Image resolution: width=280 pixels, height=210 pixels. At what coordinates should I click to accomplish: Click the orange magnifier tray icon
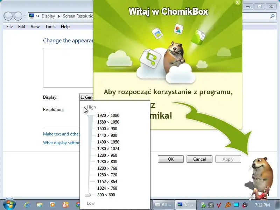point(228,205)
